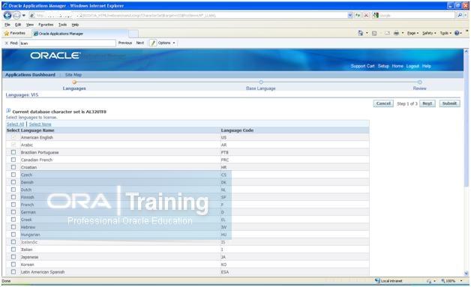
Task: Click the Local intranet zone status icon
Action: pos(377,281)
